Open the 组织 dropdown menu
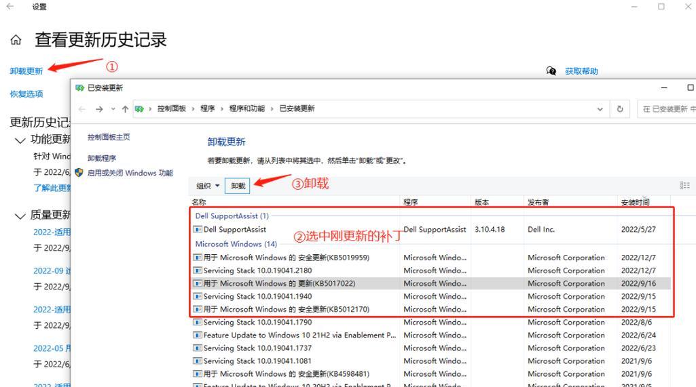 tap(208, 186)
